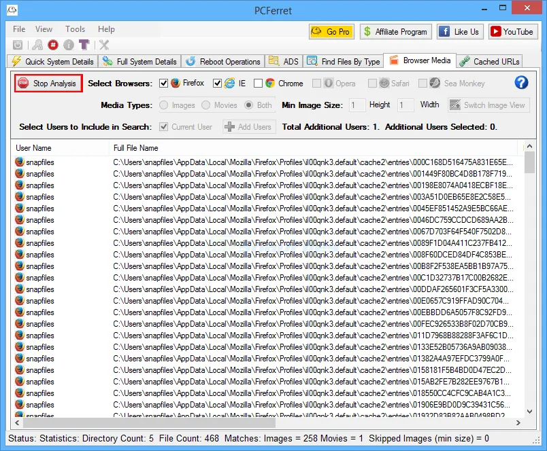This screenshot has width=547, height=451.
Task: Enable the Chrome browser checkbox
Action: pyautogui.click(x=258, y=84)
